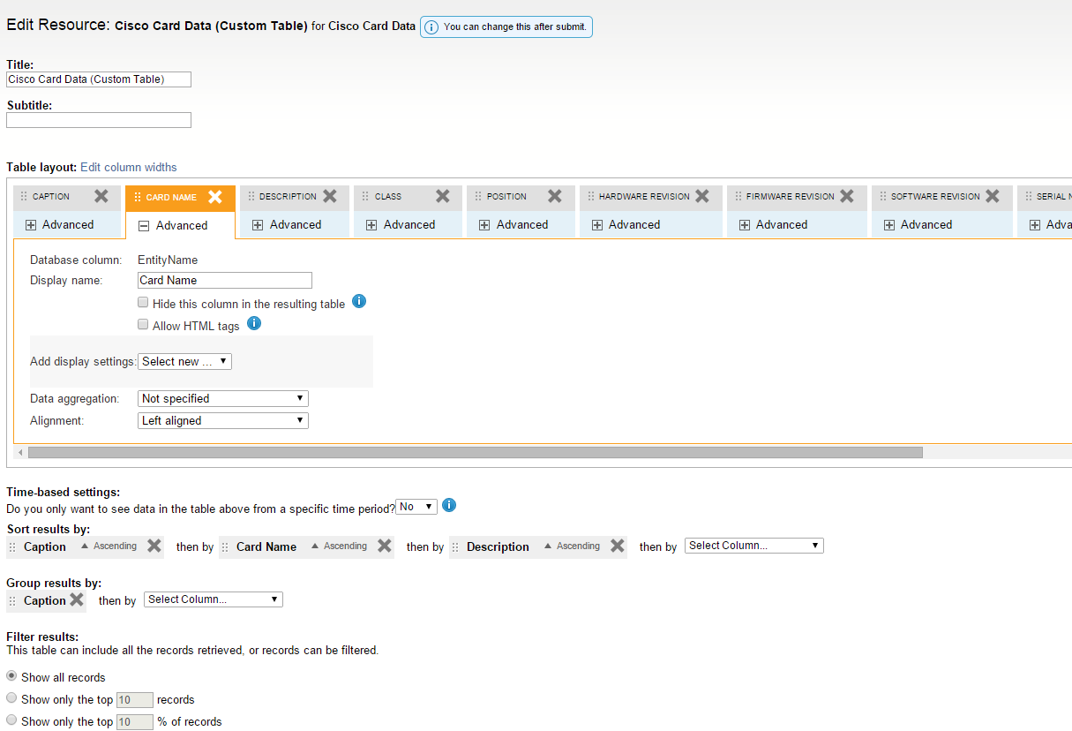
Task: Open the time period No dropdown
Action: 416,507
